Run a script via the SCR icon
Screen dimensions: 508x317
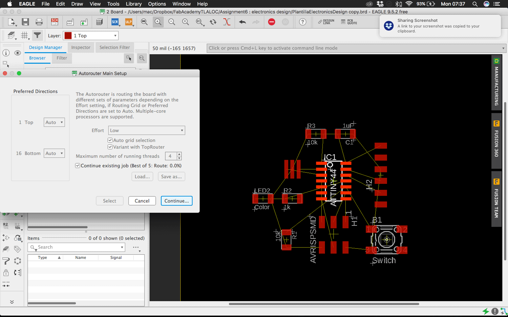click(115, 22)
